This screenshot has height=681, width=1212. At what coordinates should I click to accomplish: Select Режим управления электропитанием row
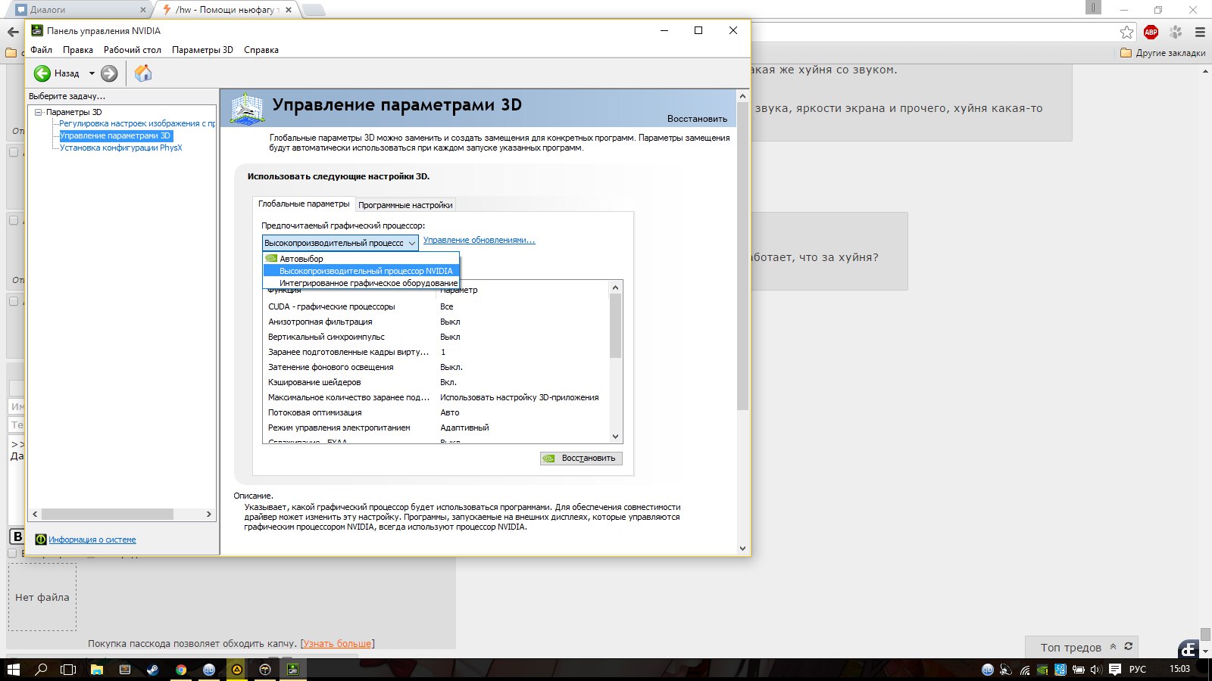(436, 428)
